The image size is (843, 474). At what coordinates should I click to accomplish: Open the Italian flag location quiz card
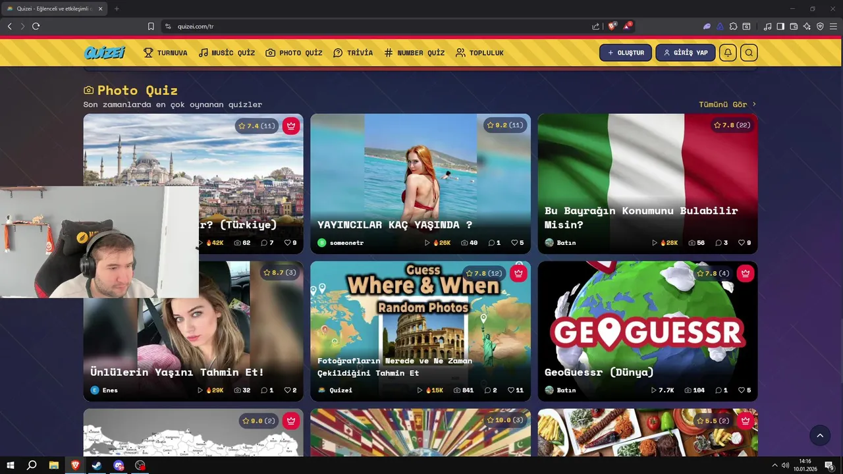tap(647, 184)
